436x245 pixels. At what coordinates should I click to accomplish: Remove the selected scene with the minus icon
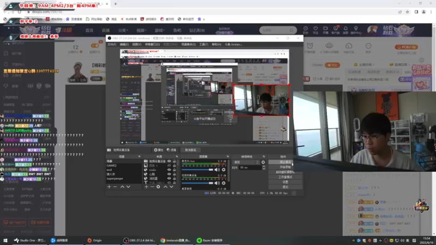click(x=115, y=187)
